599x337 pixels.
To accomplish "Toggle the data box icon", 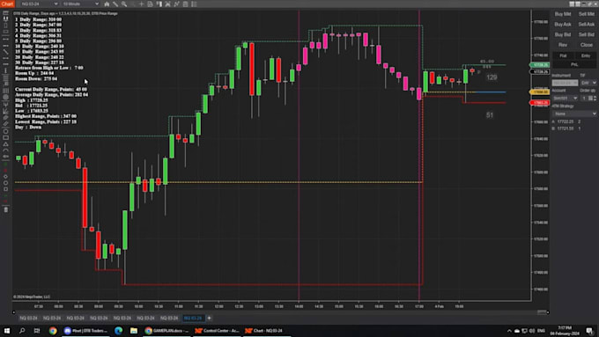I will coord(150,4).
